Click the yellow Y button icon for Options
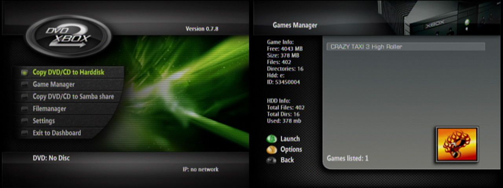 [272, 150]
